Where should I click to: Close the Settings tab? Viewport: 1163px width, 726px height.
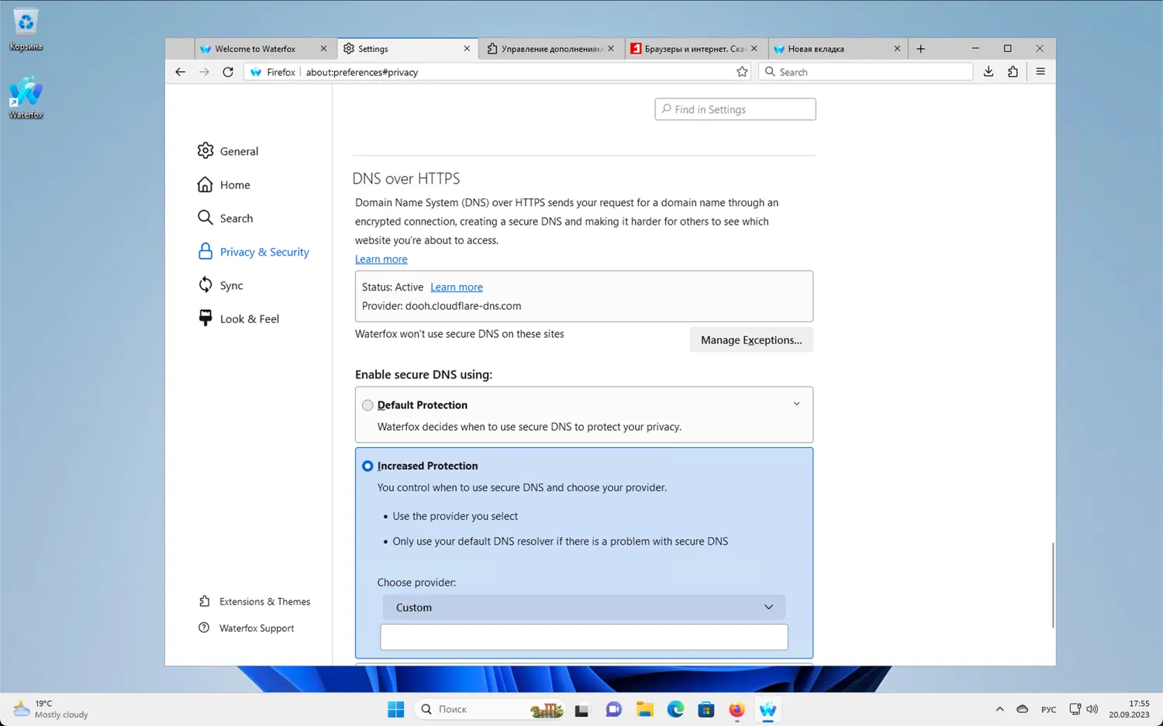467,49
